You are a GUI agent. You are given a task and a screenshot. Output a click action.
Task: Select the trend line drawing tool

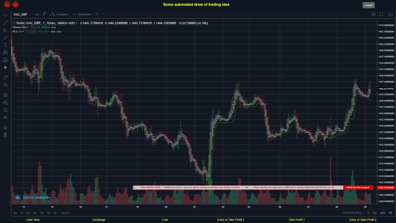(x=5, y=23)
